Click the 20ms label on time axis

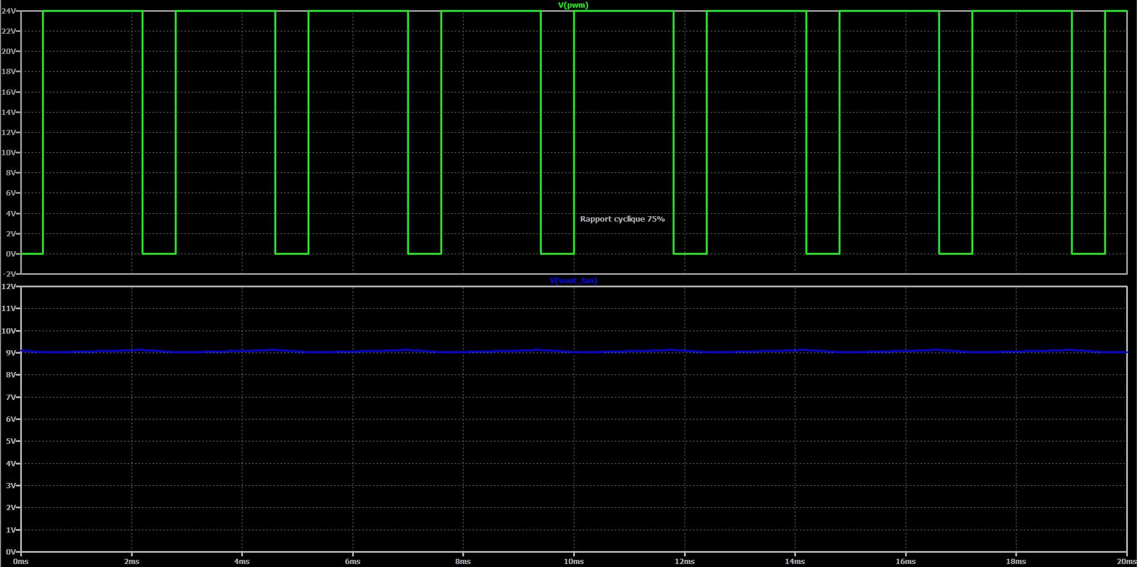1127,561
